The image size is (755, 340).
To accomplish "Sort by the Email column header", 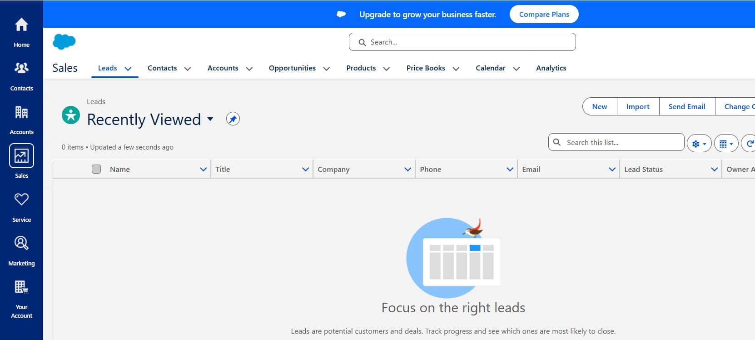I will point(531,169).
